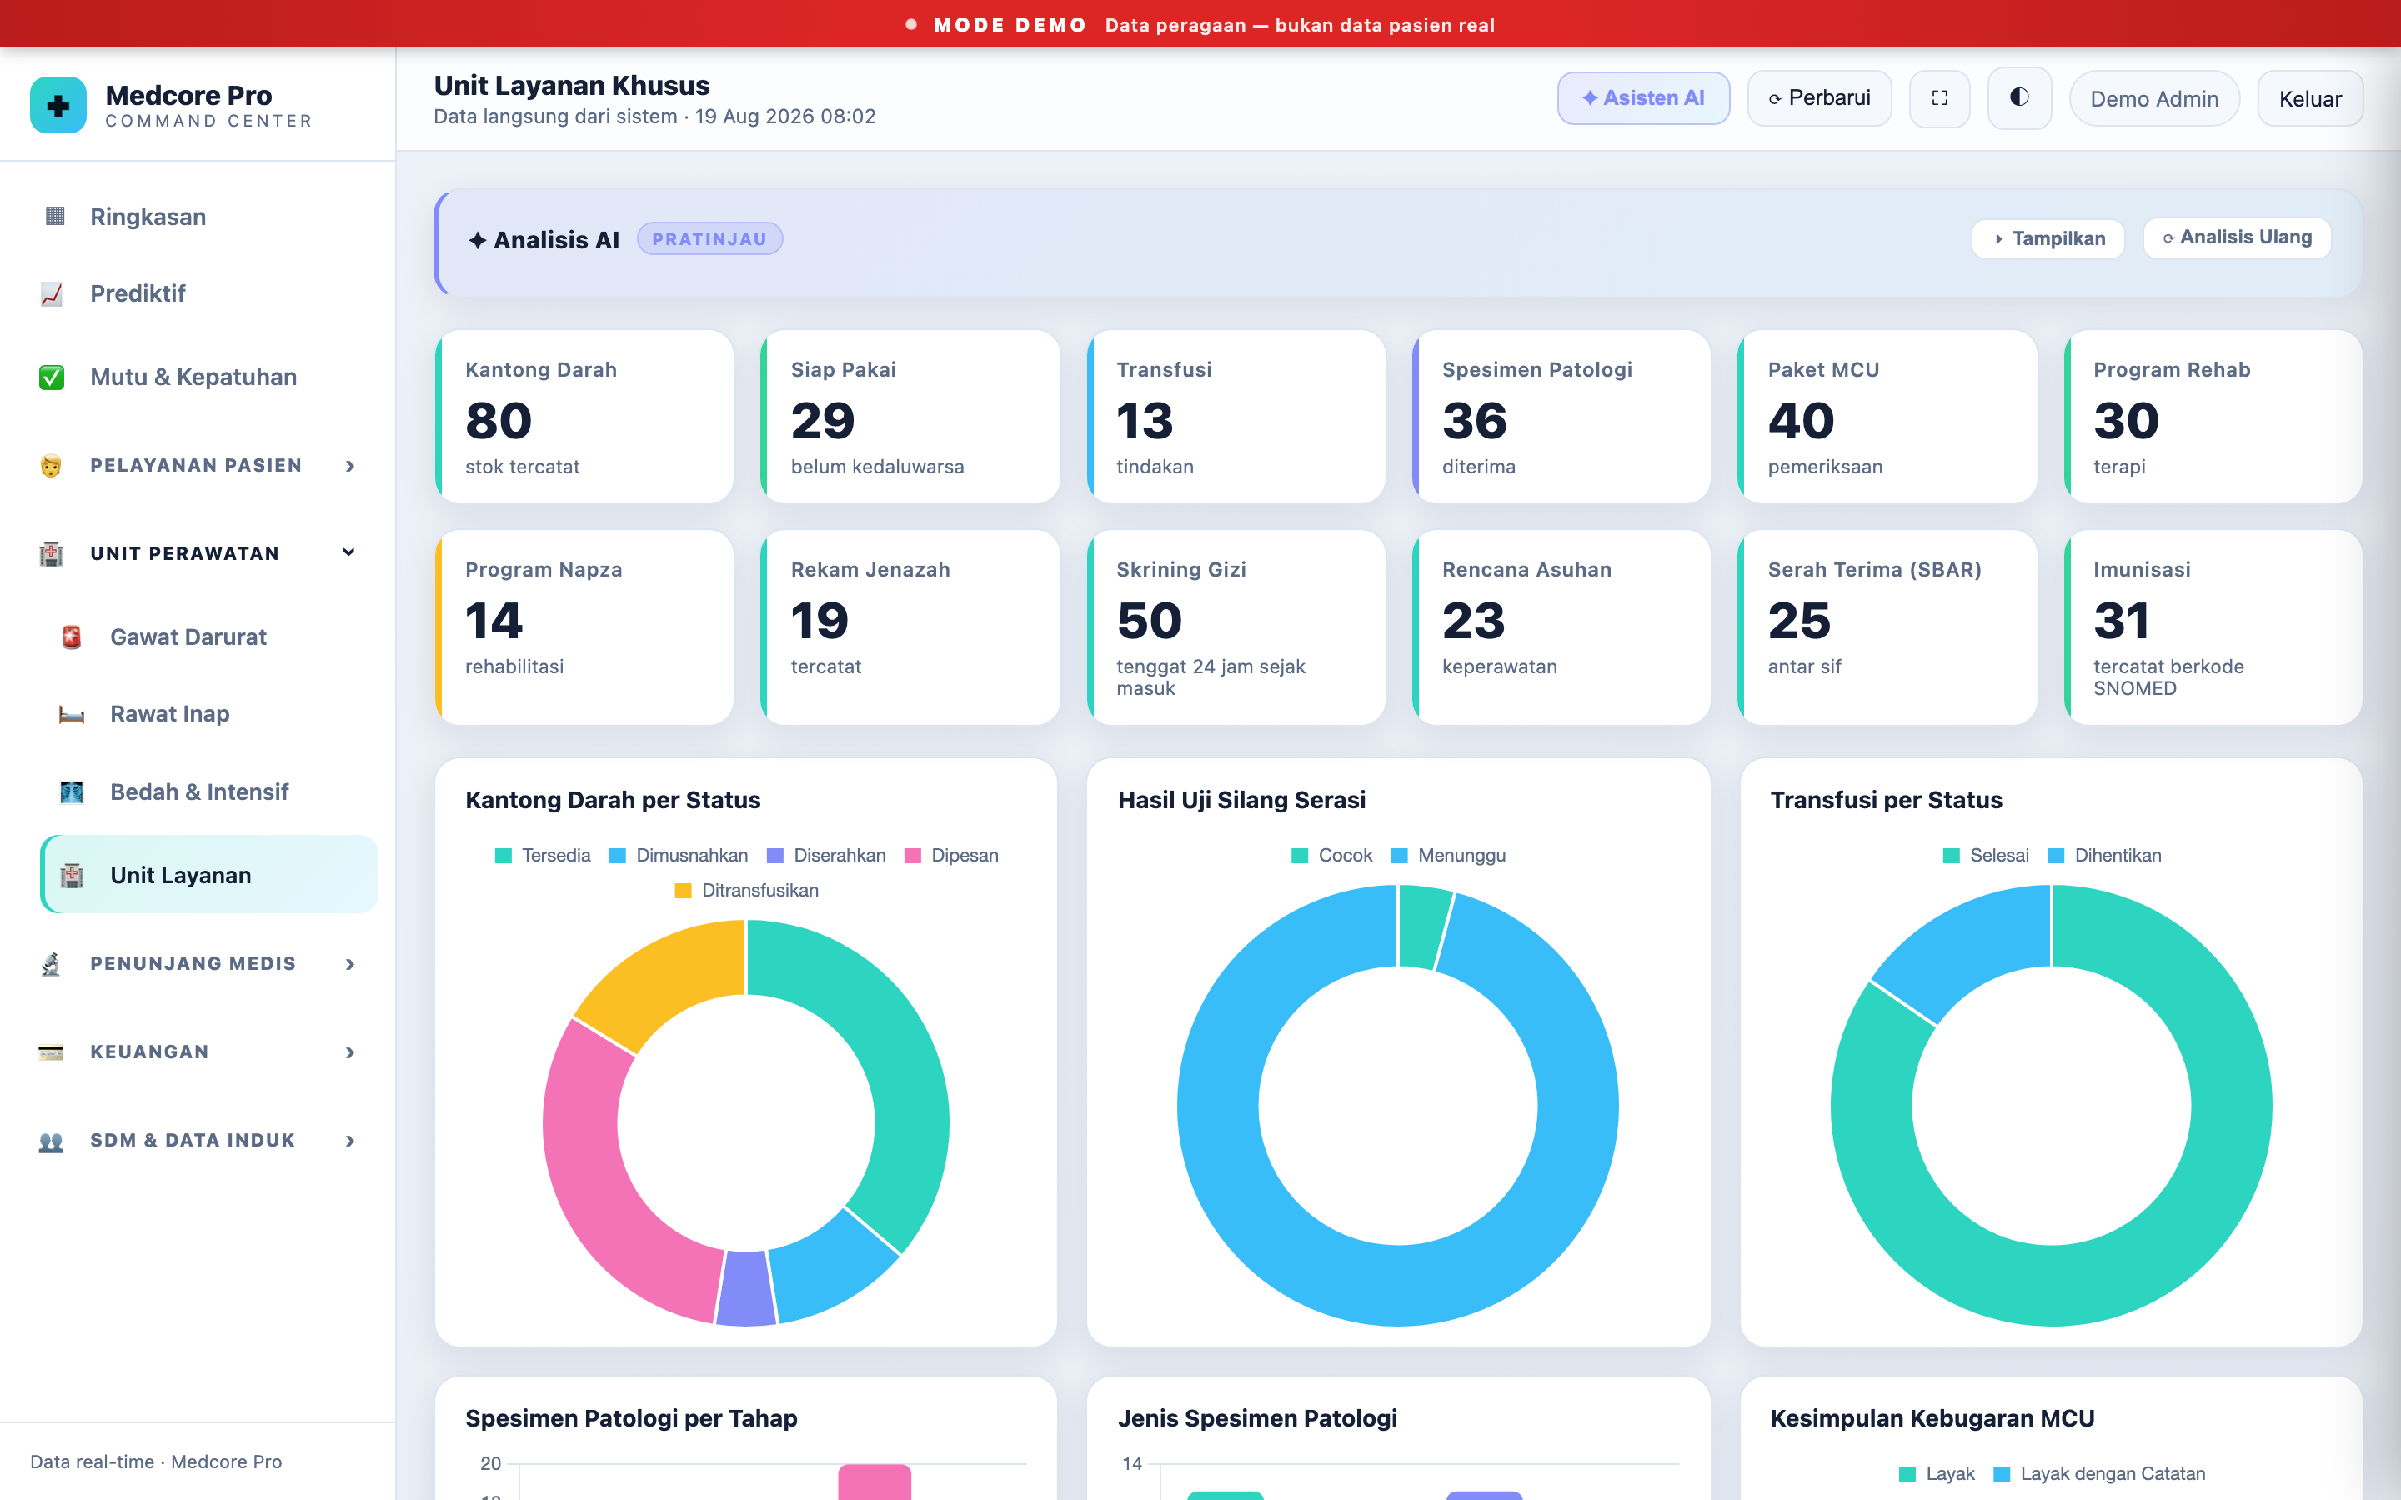Toggle Layak dengan Catatan legend entry
This screenshot has height=1500, width=2401.
point(2099,1473)
